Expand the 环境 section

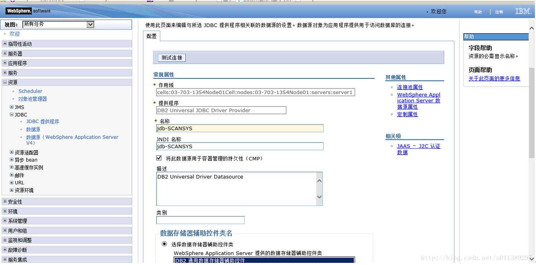click(5, 211)
